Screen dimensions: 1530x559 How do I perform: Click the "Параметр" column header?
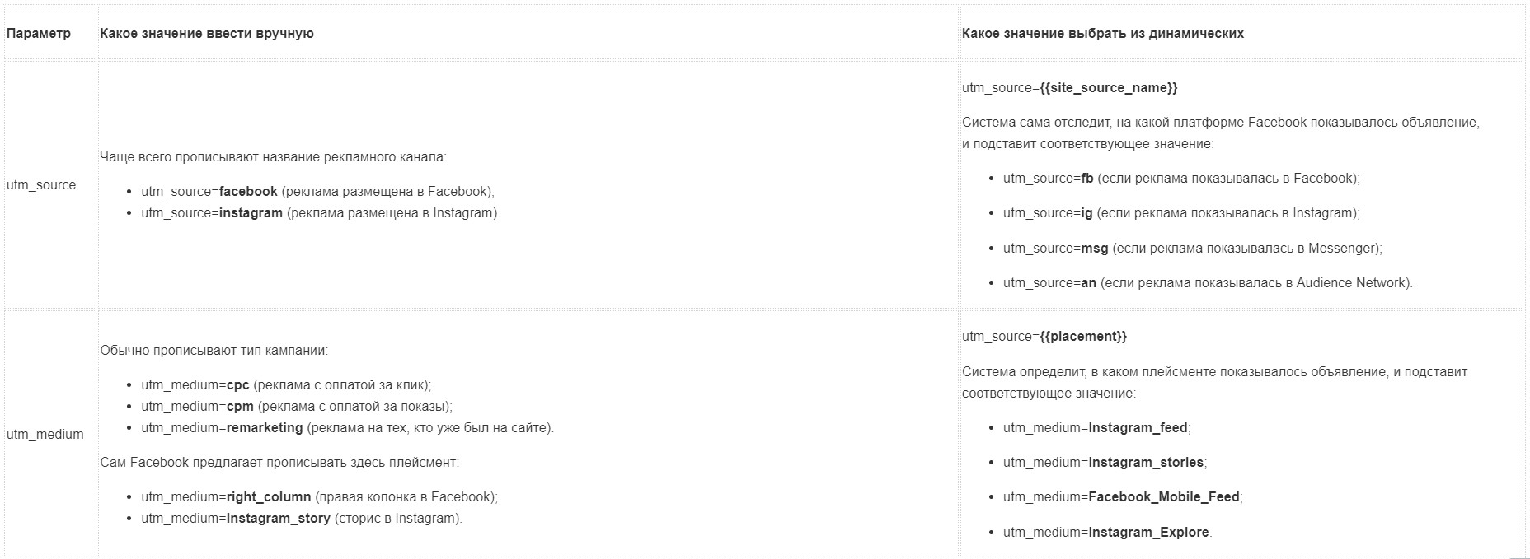[39, 34]
